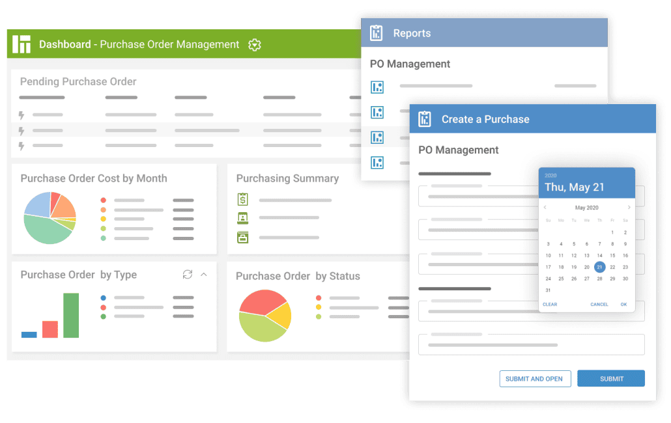Refresh the Purchase Order by Type chart

pos(187,275)
